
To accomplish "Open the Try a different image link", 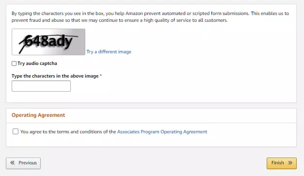I will click(109, 52).
